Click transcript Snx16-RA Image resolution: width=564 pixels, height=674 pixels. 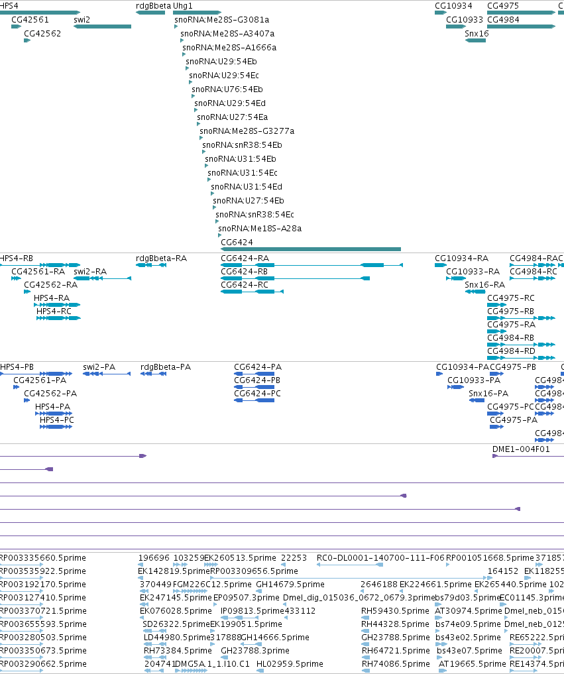tap(485, 285)
